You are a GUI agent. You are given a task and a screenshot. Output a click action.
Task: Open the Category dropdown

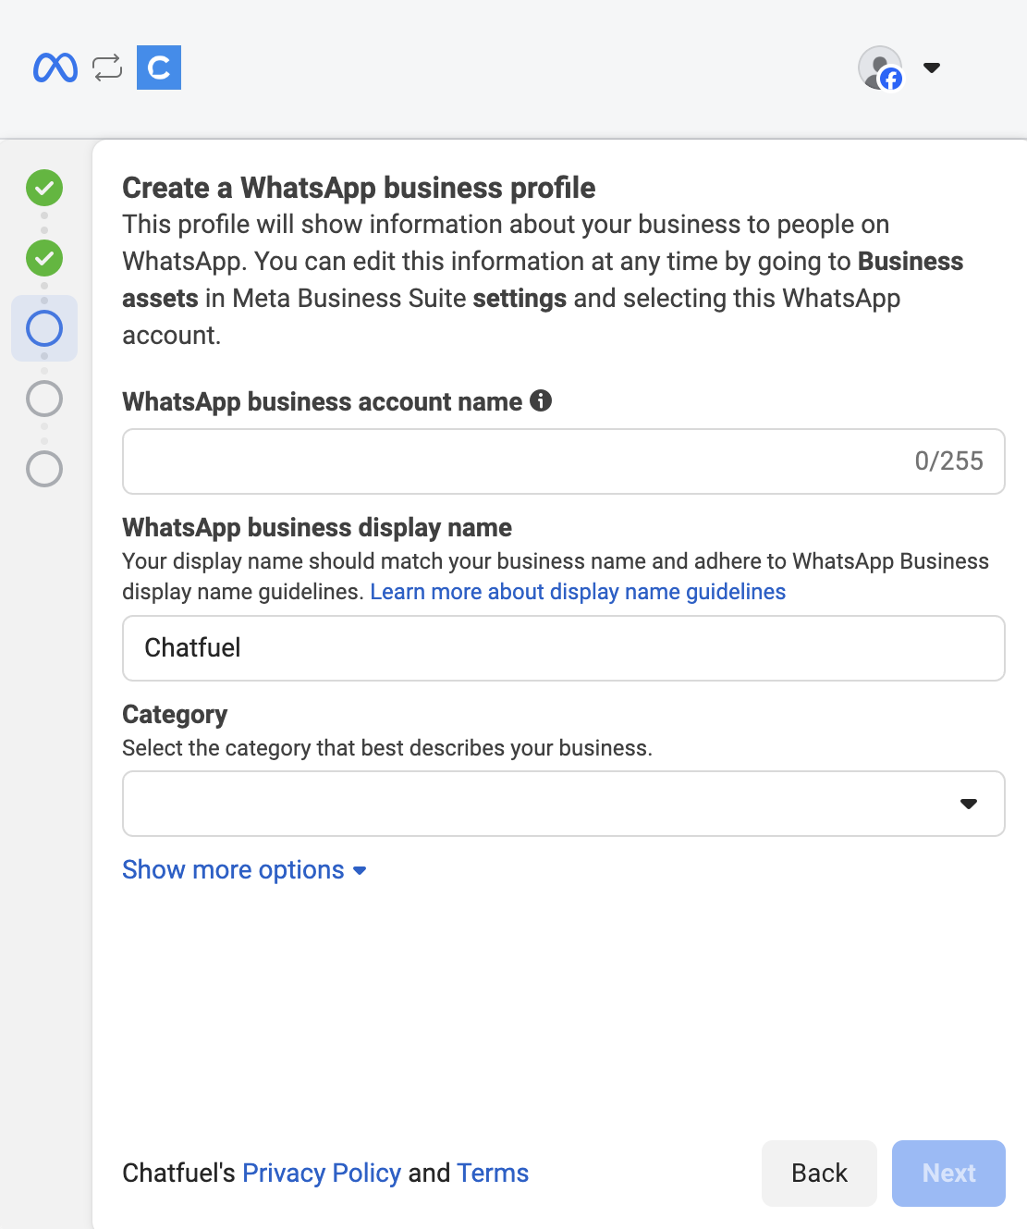point(564,804)
